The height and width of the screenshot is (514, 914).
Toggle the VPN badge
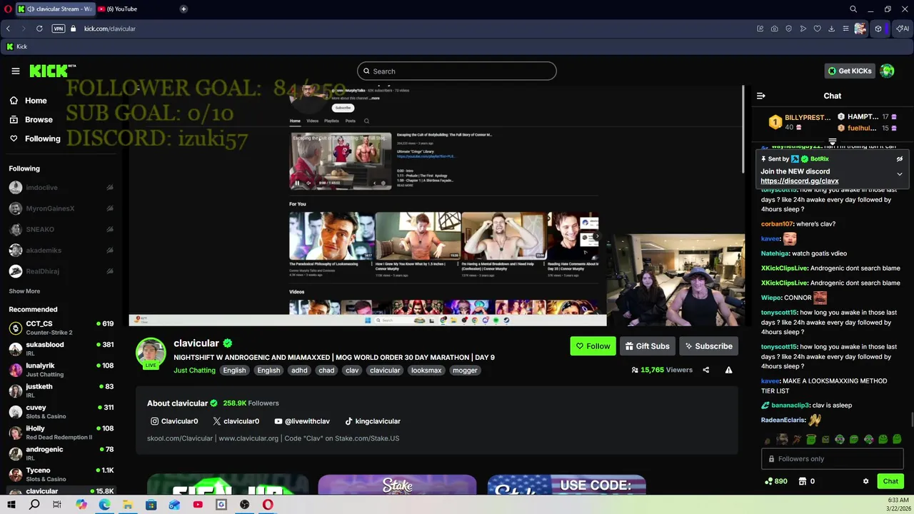pyautogui.click(x=59, y=29)
